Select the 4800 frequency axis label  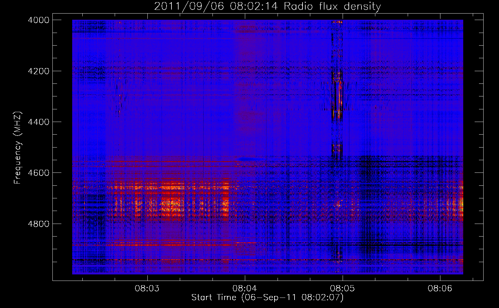pos(39,224)
